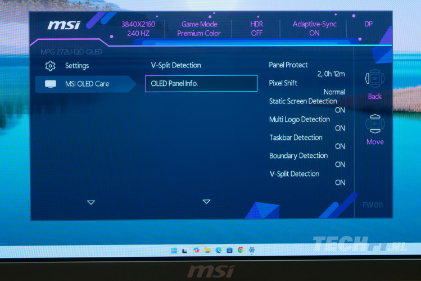Launch Copilot from the taskbar
The width and height of the screenshot is (421, 281).
(x=196, y=251)
